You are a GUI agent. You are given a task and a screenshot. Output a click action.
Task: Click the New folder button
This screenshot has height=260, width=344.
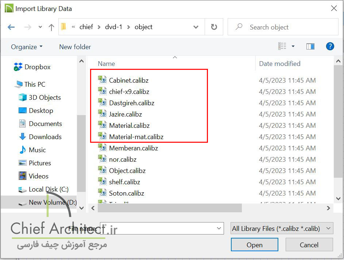[75, 47]
